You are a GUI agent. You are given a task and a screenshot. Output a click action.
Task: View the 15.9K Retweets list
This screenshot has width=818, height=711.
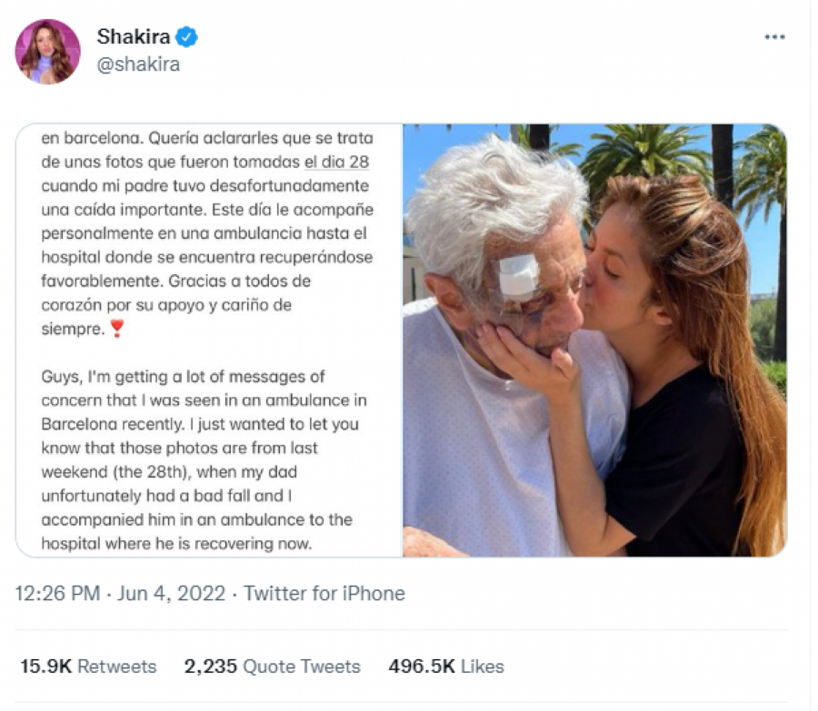(x=88, y=666)
